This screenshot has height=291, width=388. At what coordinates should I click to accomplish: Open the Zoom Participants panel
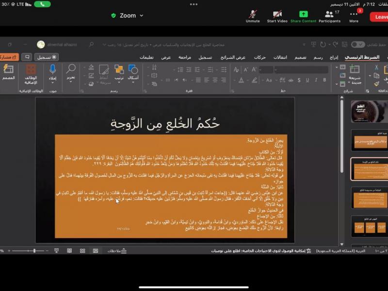point(329,14)
